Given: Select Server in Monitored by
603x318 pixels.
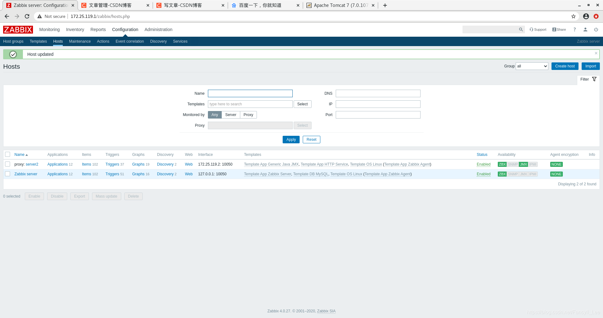Looking at the screenshot, I should coord(231,115).
